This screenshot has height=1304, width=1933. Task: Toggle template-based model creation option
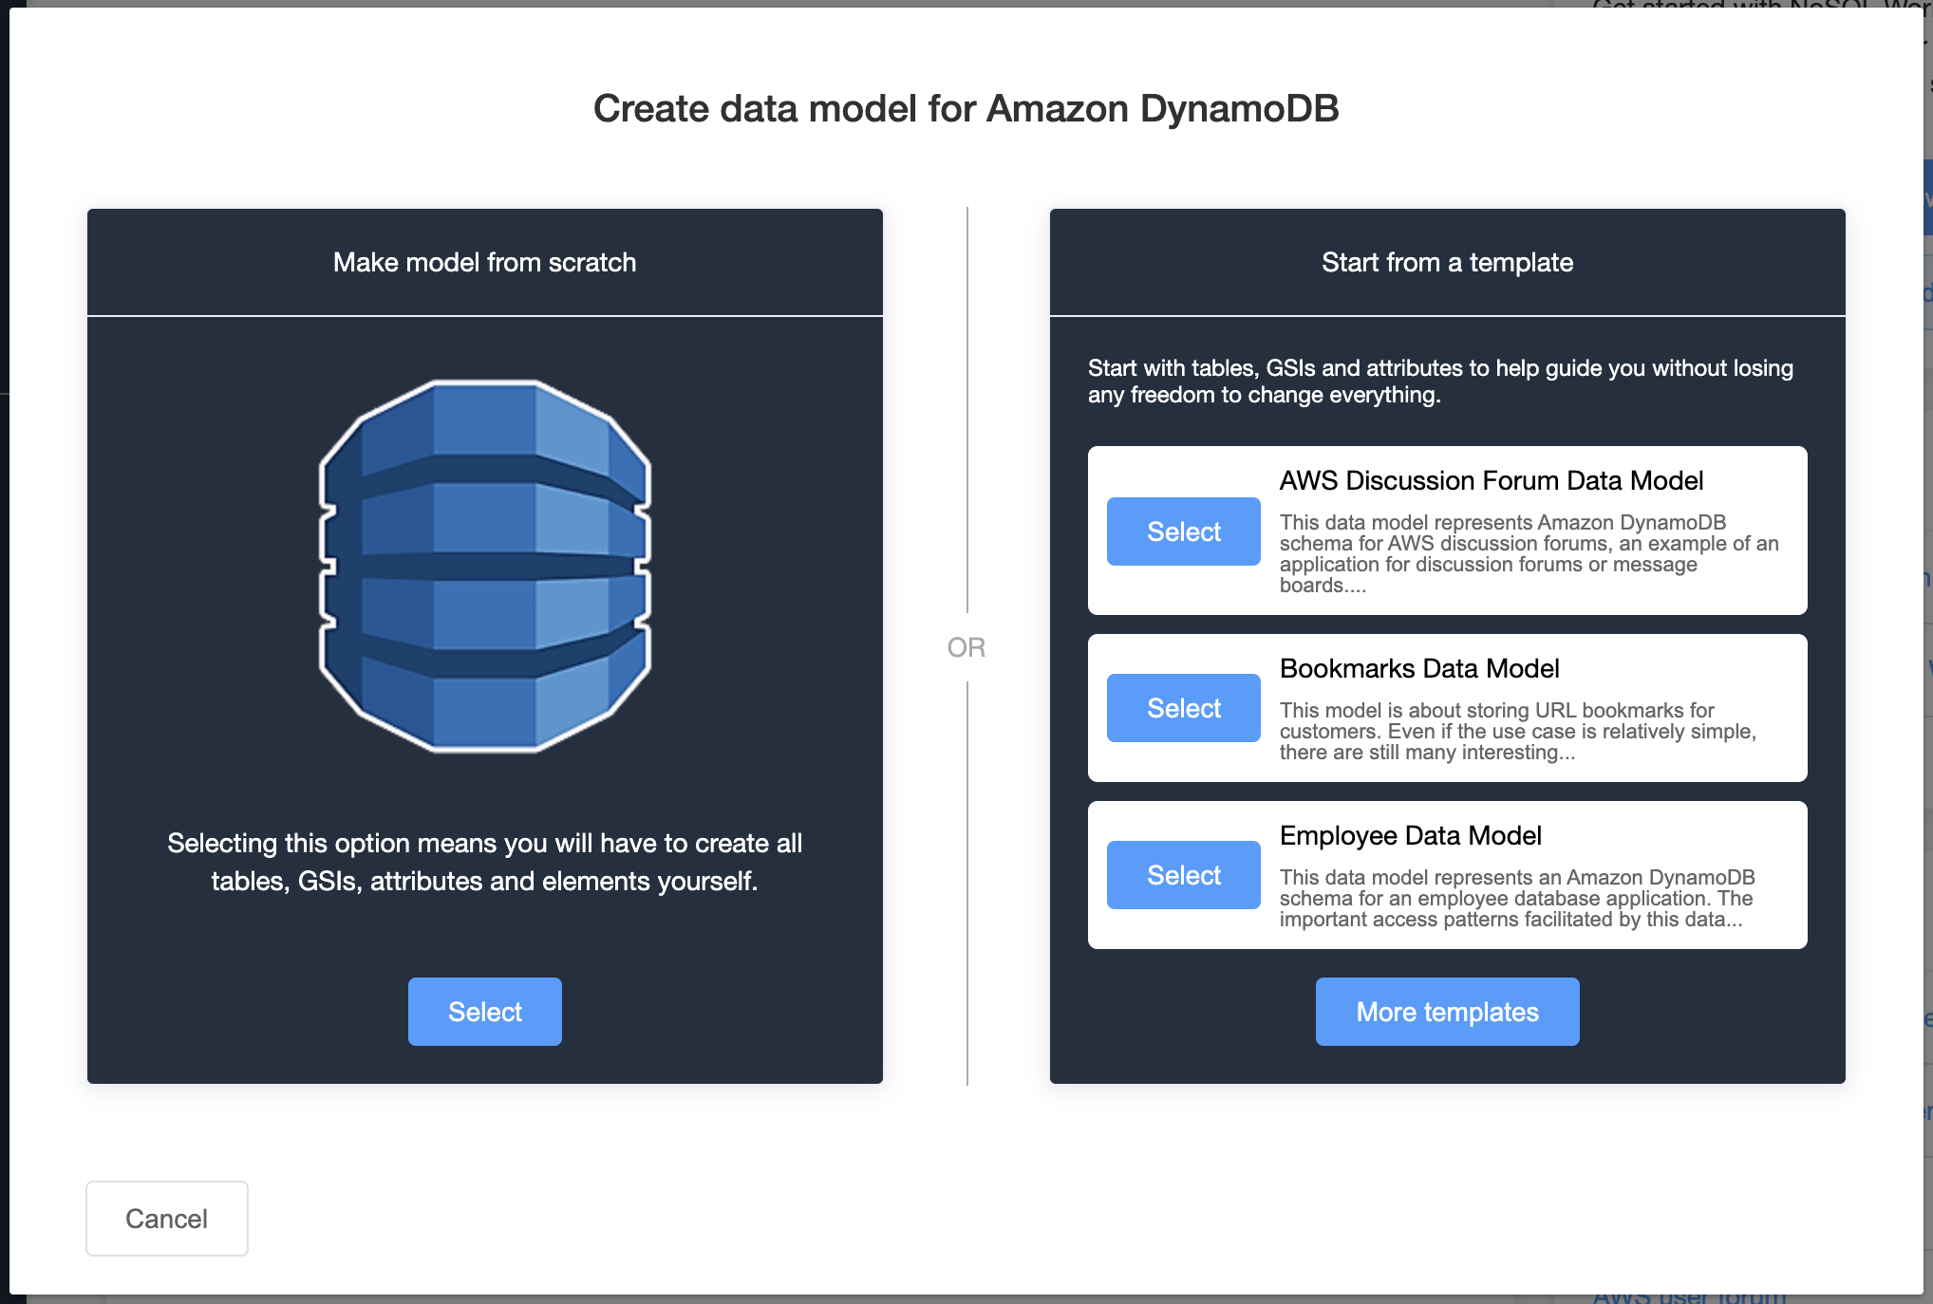1445,262
